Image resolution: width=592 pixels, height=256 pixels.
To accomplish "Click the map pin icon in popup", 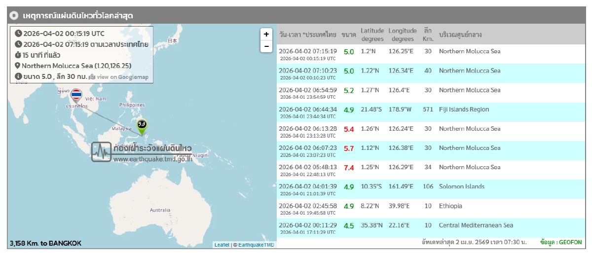I will tap(17, 66).
